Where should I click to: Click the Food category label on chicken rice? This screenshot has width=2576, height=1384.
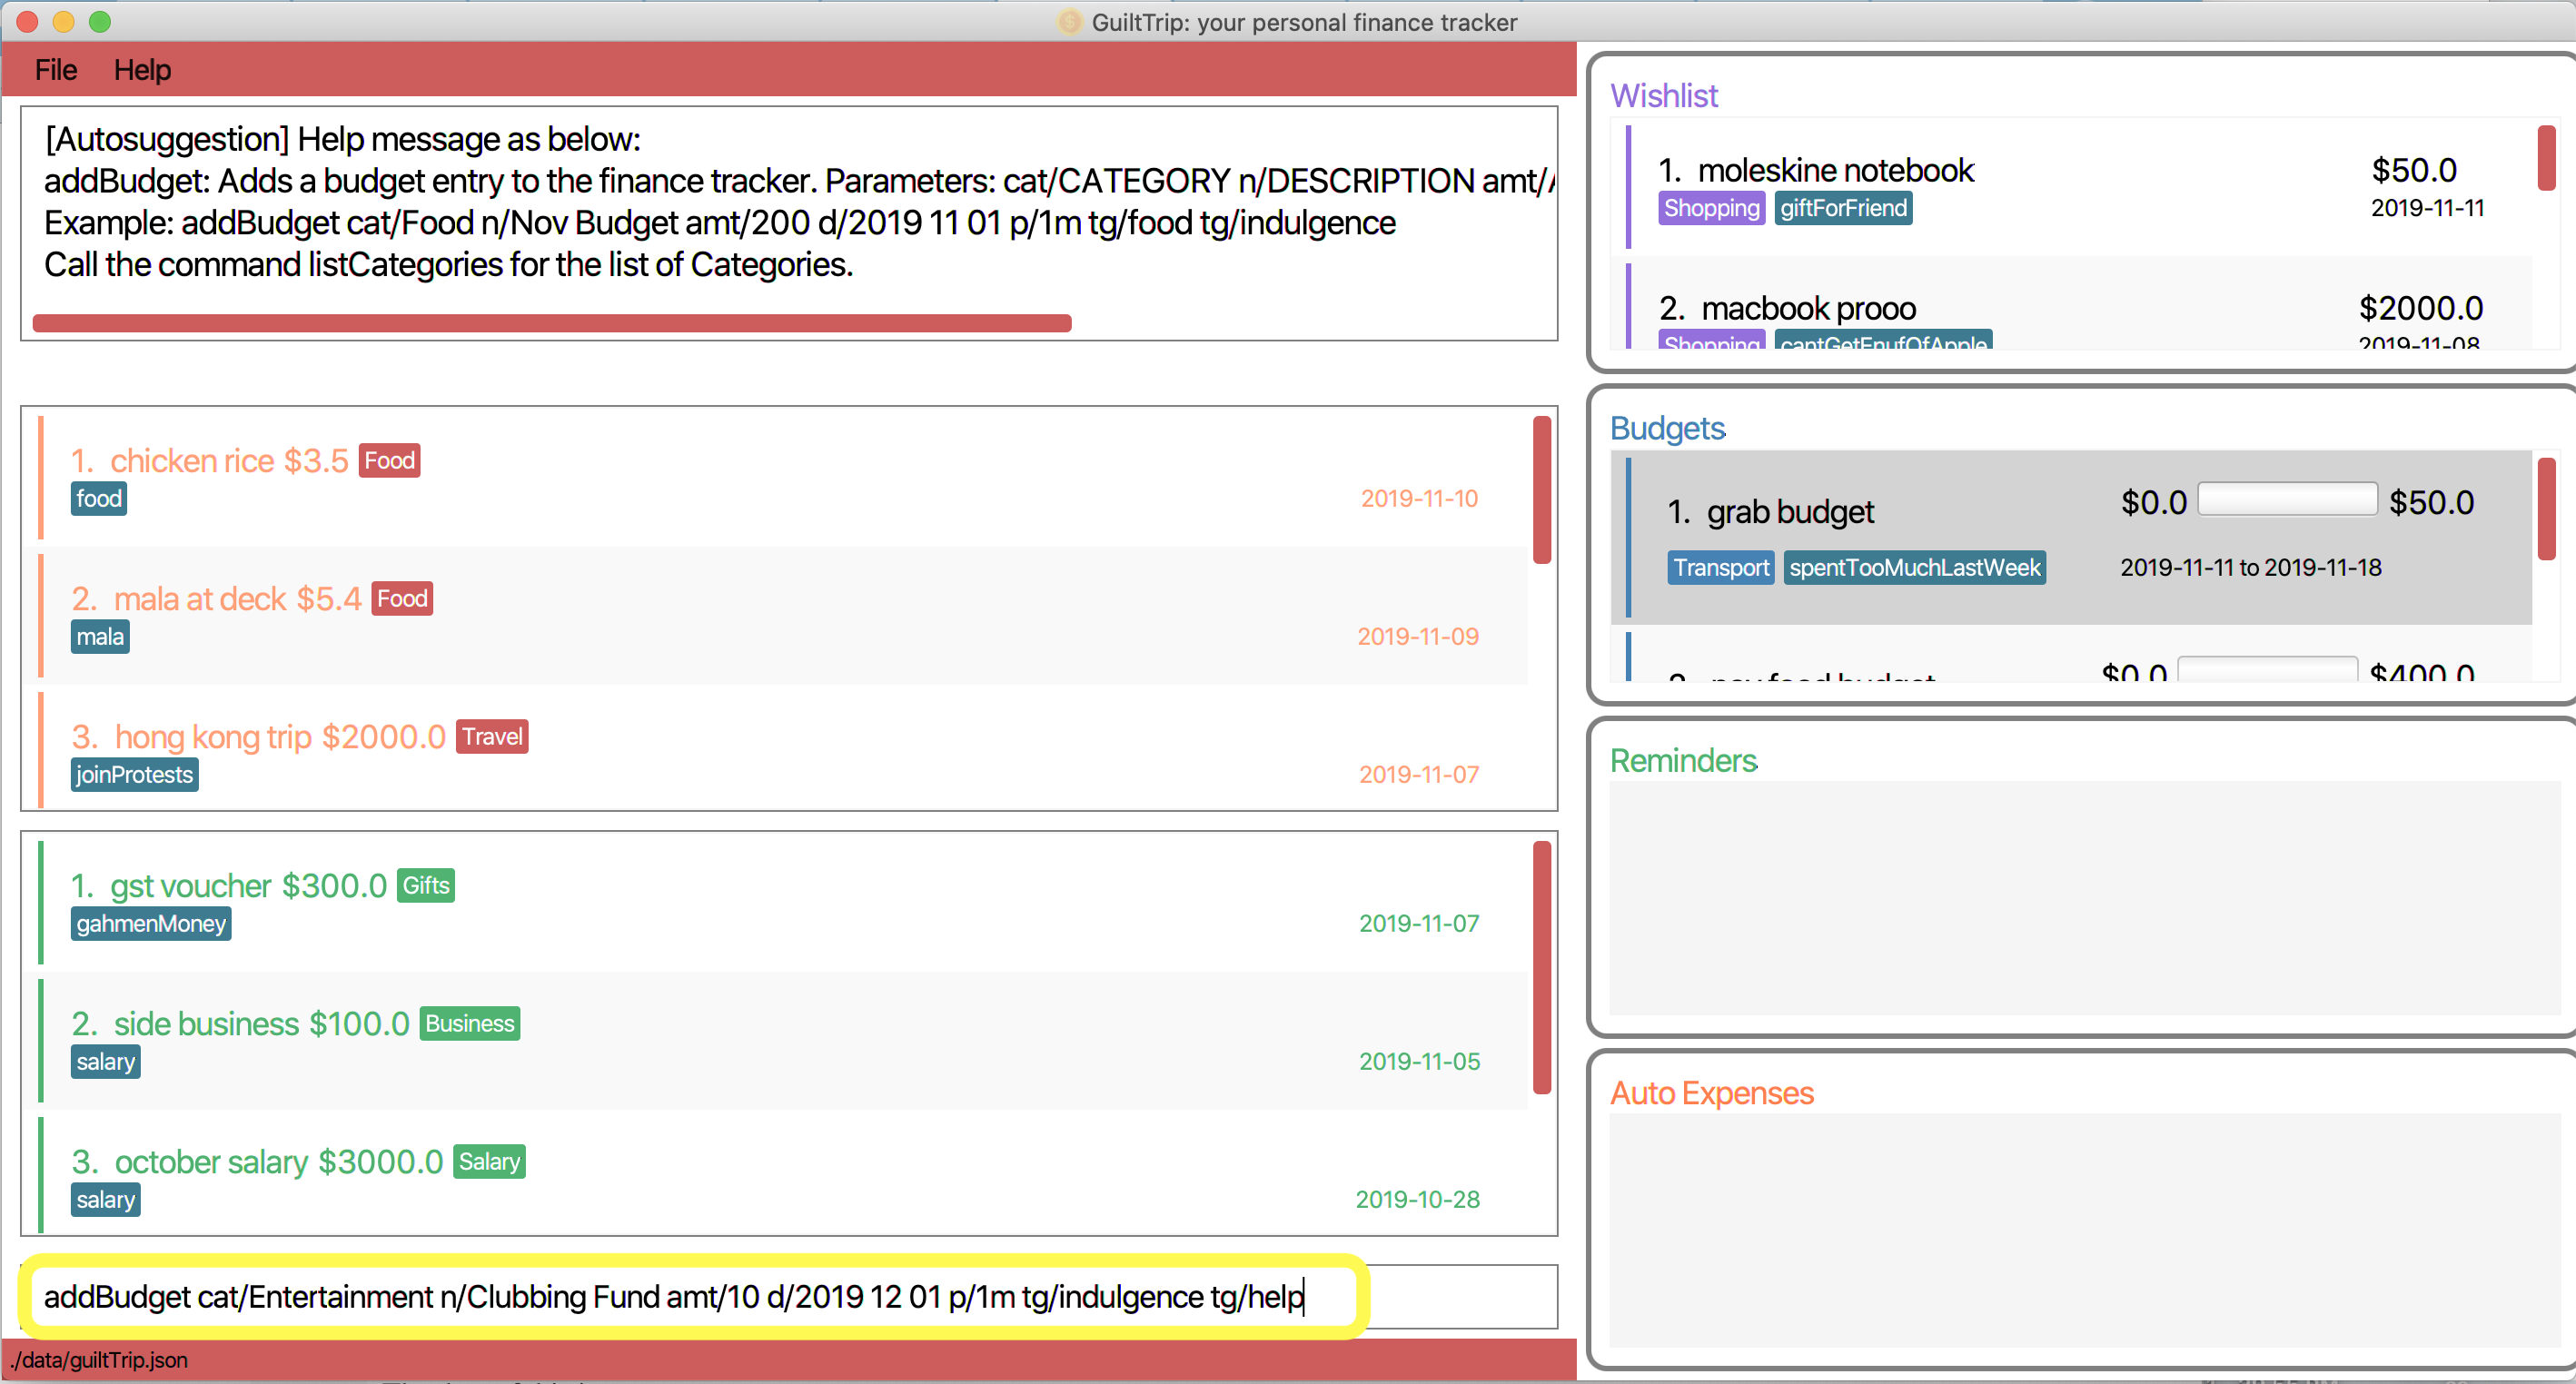pos(389,460)
